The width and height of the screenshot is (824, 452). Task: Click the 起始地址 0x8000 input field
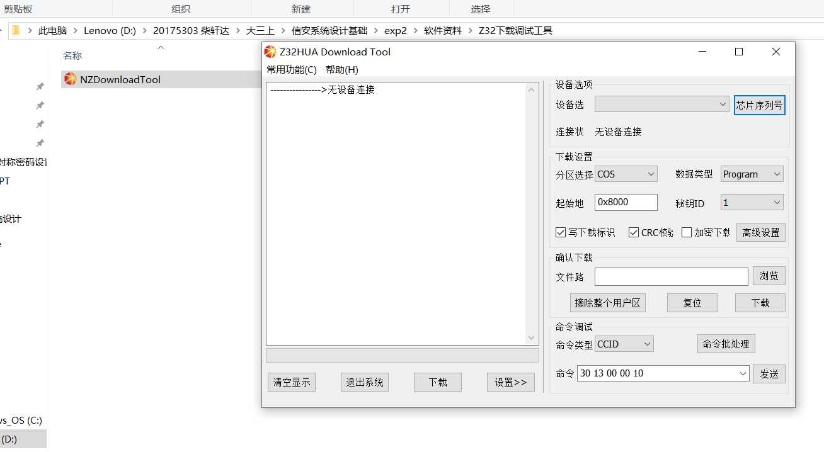(x=626, y=202)
